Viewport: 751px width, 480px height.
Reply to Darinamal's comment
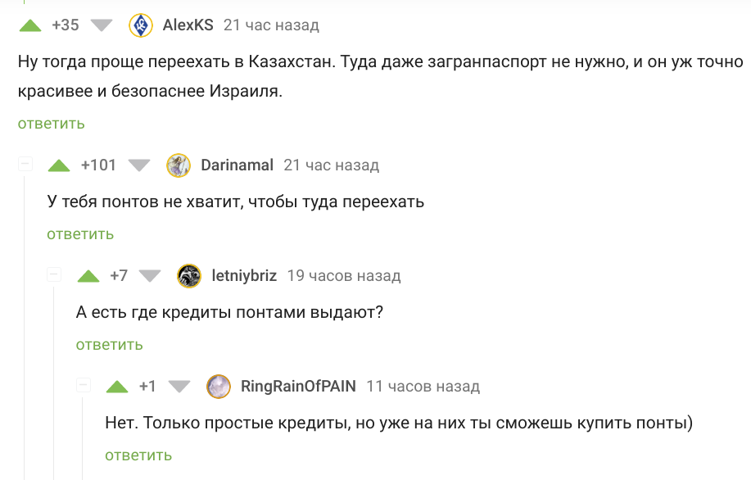[80, 234]
